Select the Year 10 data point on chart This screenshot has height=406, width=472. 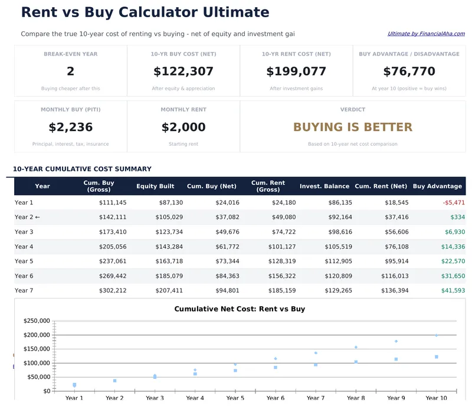(x=435, y=335)
